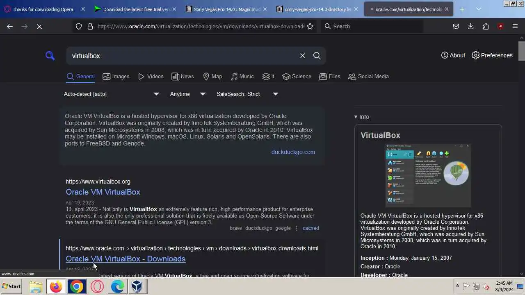Select the Science search category
Viewport: 525px width, 295px height.
click(x=297, y=77)
